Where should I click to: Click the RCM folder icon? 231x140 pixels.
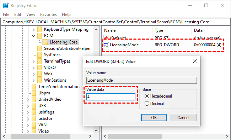(x=40, y=36)
